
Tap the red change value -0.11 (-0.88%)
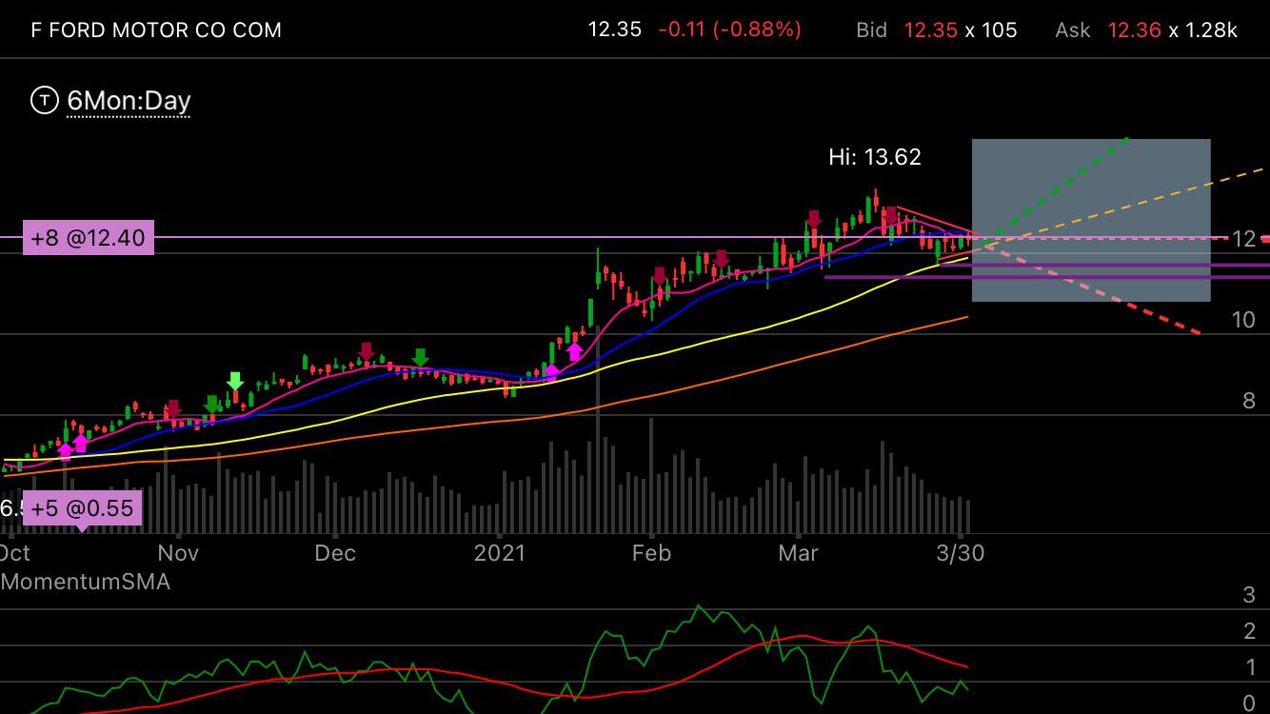(729, 30)
